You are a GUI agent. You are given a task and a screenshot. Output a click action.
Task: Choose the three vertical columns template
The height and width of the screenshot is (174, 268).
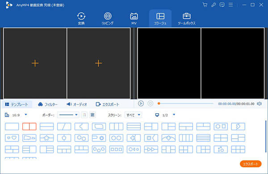(116, 127)
